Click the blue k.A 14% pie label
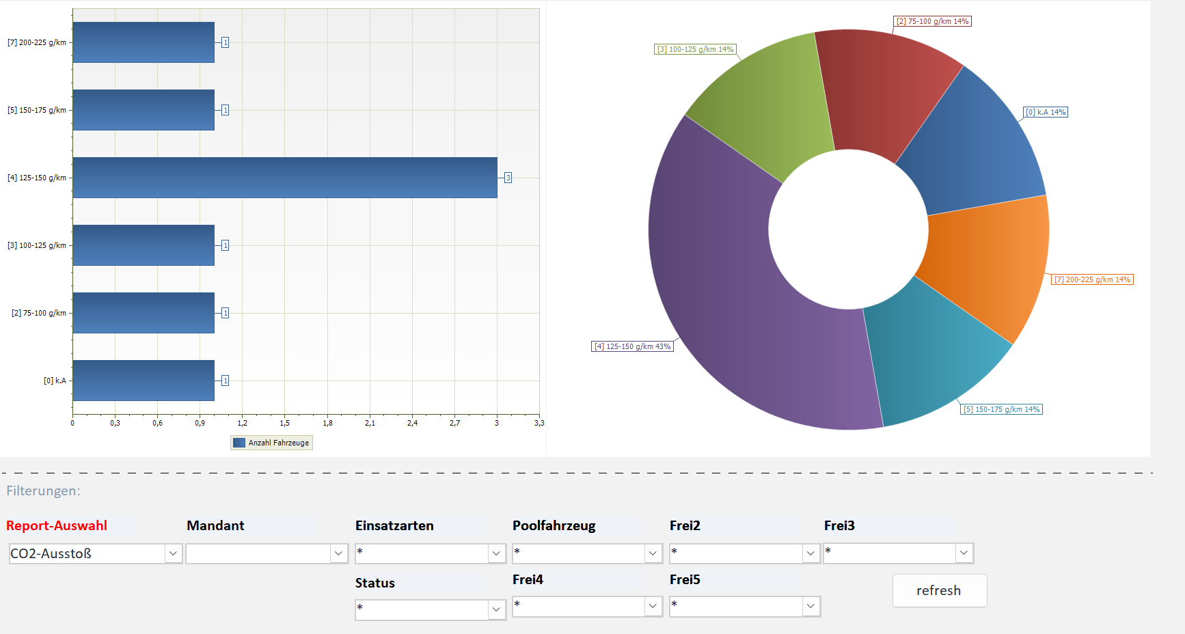 (x=1046, y=112)
